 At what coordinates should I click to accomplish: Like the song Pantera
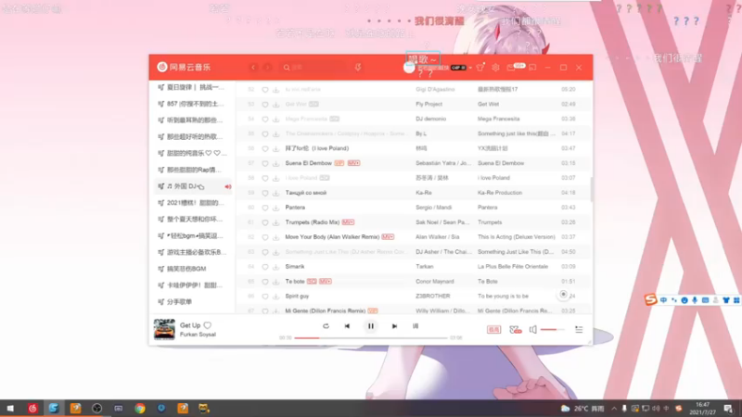tap(265, 208)
